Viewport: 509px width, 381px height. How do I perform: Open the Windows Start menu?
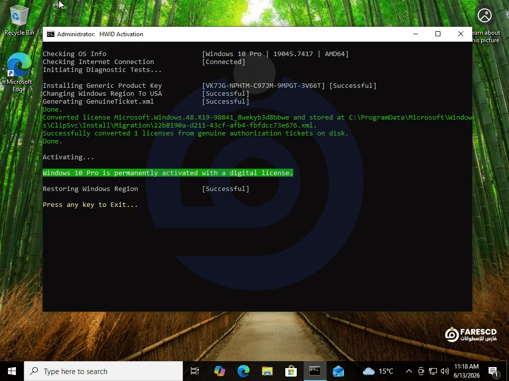click(12, 371)
